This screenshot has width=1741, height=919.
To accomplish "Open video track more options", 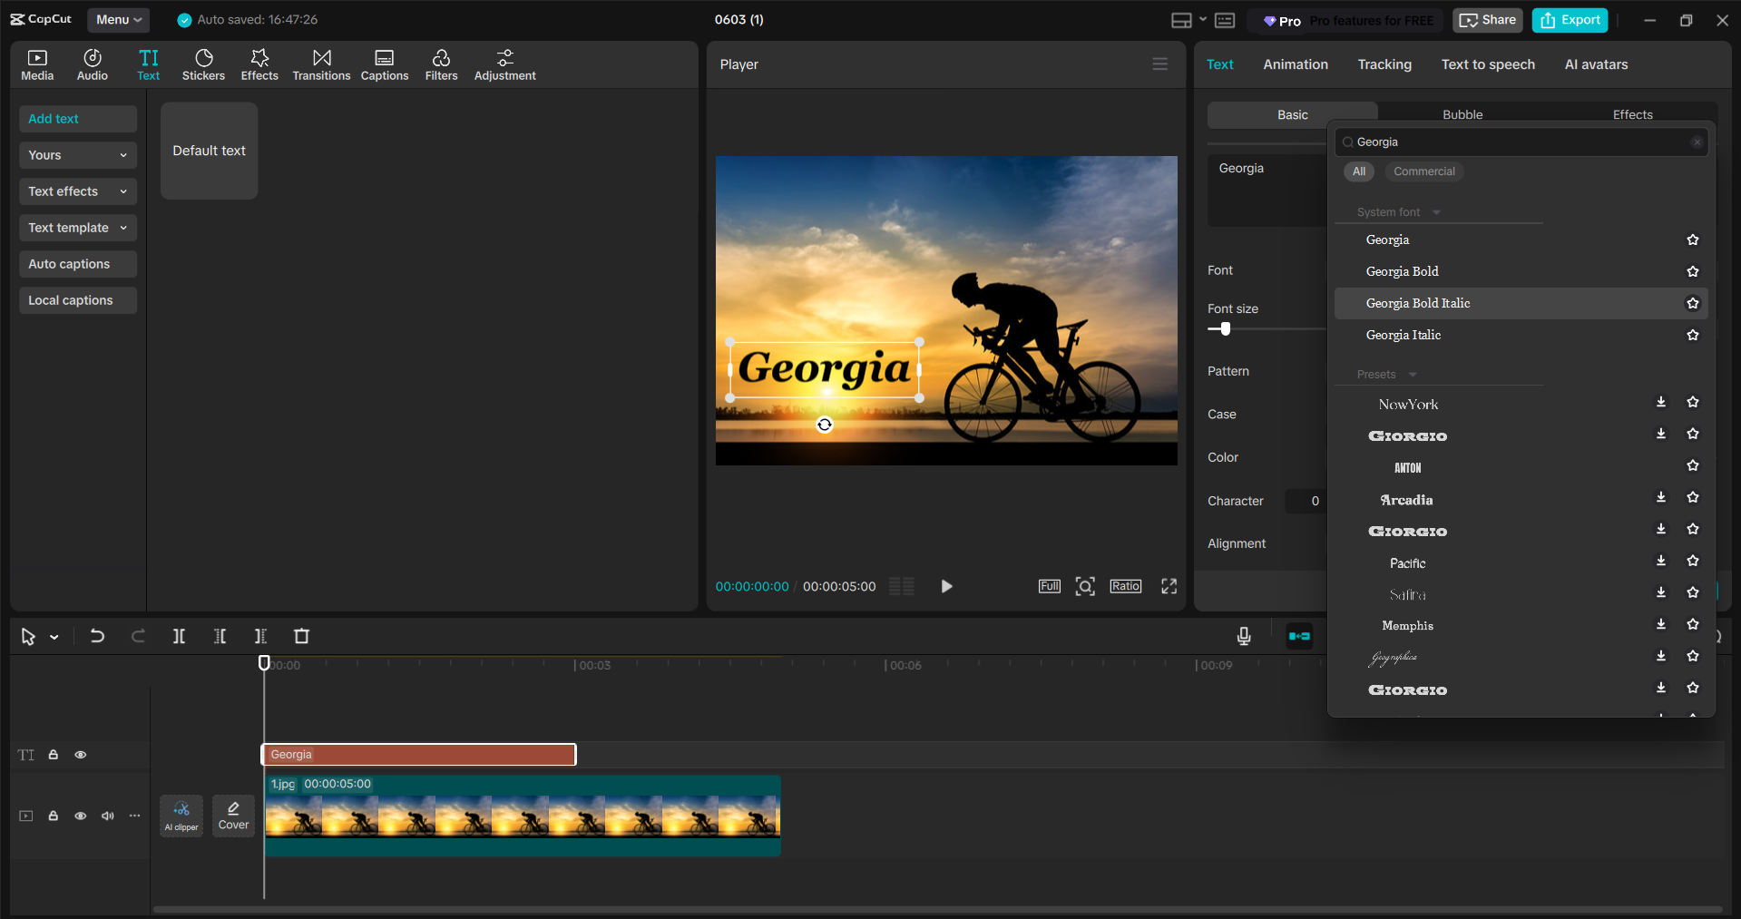I will point(135,816).
